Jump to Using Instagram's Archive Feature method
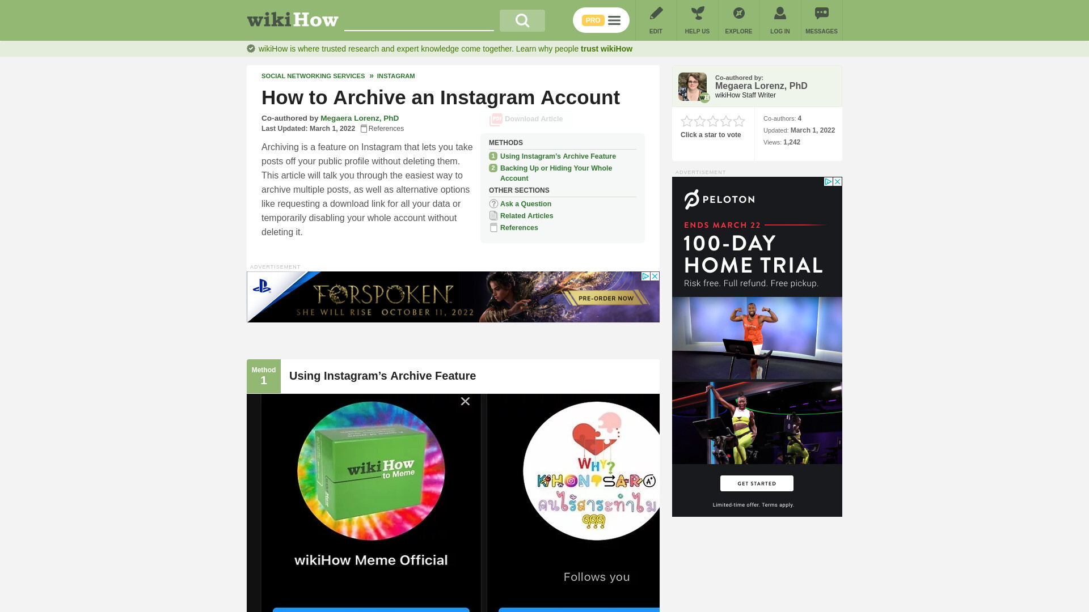The width and height of the screenshot is (1089, 612). [x=558, y=156]
